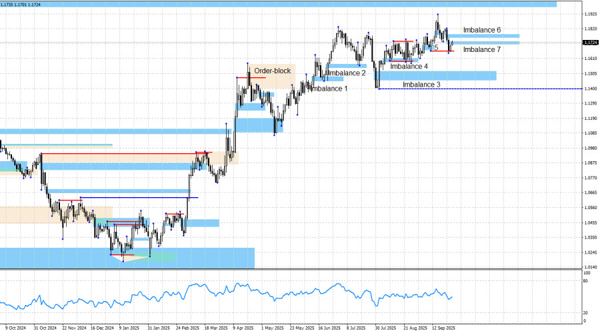The image size is (600, 333).
Task: Select the Imbalance 3 blue zone rectangle
Action: click(435, 76)
